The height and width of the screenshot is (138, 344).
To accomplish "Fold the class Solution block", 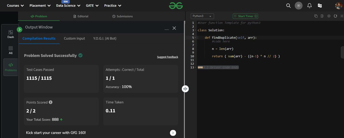I will (x=196, y=30).
